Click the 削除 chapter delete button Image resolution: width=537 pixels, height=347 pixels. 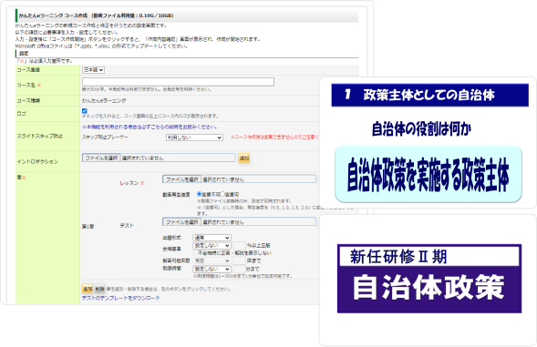99,289
